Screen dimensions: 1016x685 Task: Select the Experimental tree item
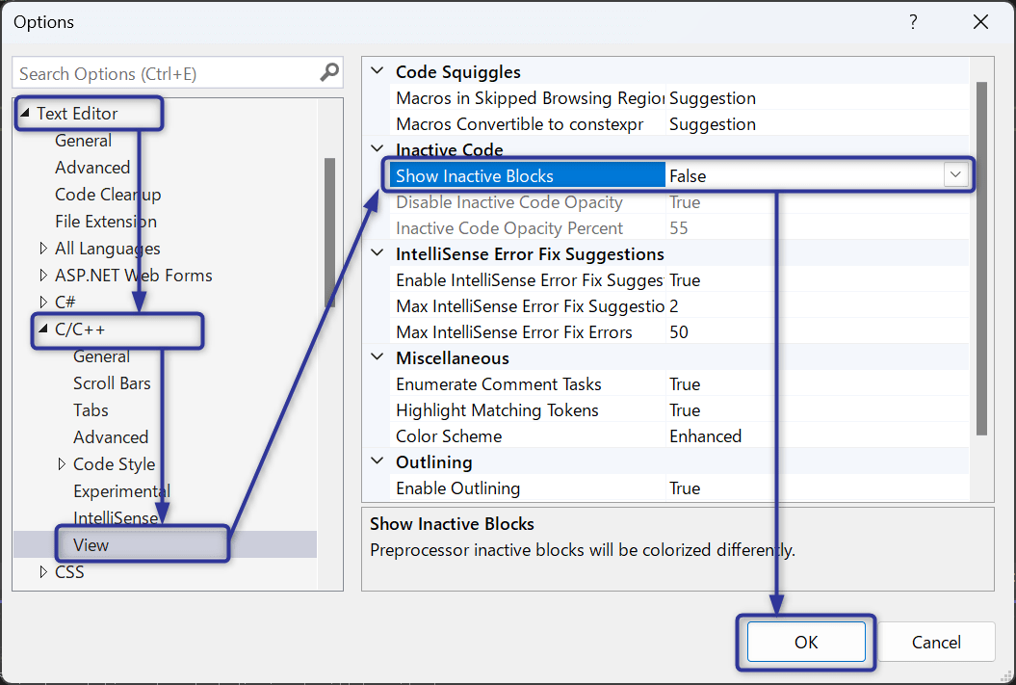point(121,490)
